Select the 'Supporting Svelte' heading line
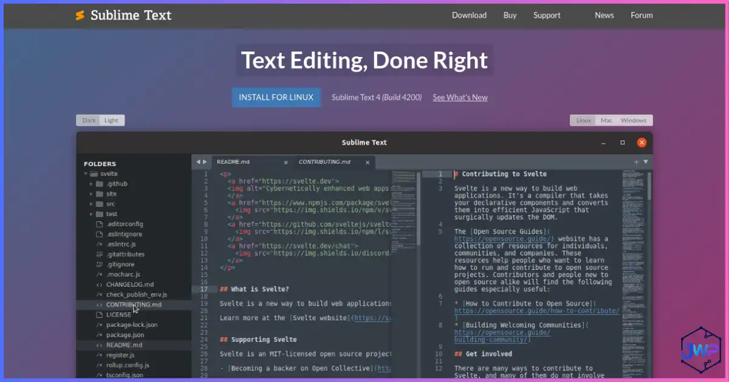This screenshot has height=382, width=729. coord(258,340)
